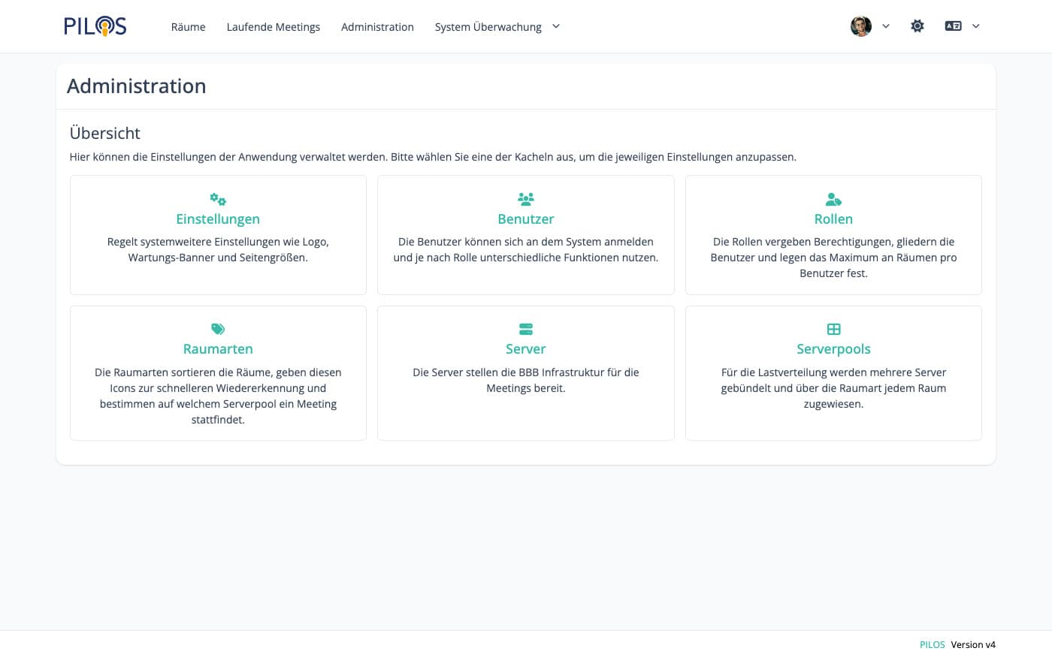Click the gears icon above Einstellungen
The height and width of the screenshot is (657, 1052).
point(218,199)
